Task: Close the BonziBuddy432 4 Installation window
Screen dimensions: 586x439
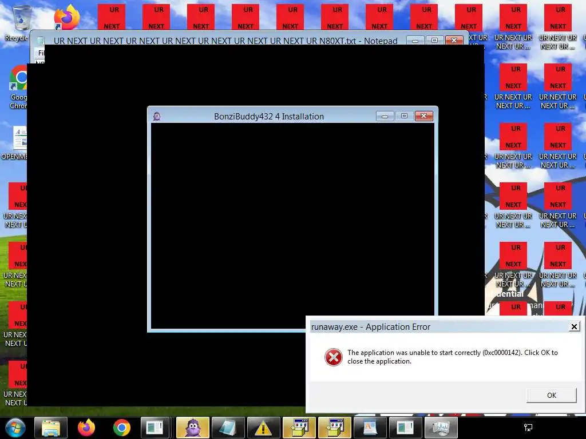Action: (x=424, y=116)
